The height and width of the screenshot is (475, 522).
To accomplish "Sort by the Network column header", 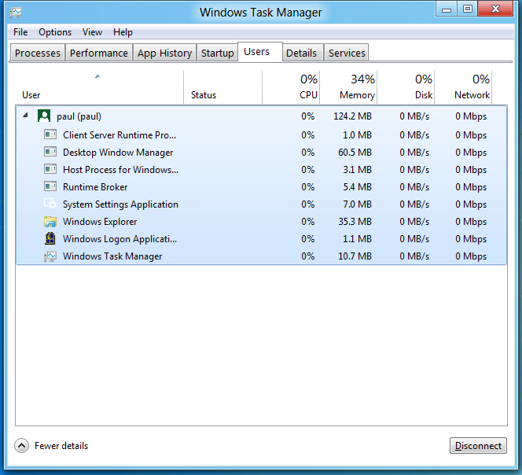I will point(463,87).
